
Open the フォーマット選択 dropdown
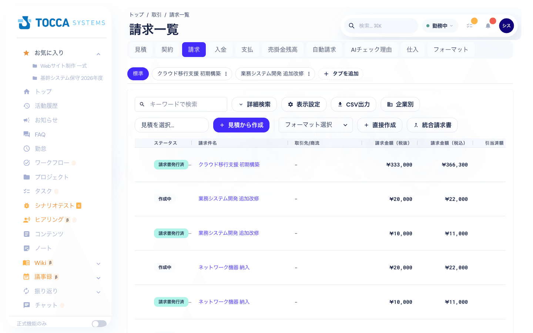pos(316,125)
